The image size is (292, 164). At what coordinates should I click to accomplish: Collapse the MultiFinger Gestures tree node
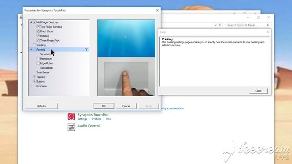click(x=31, y=22)
